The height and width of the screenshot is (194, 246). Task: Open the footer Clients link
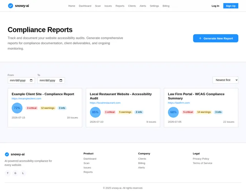[142, 159]
